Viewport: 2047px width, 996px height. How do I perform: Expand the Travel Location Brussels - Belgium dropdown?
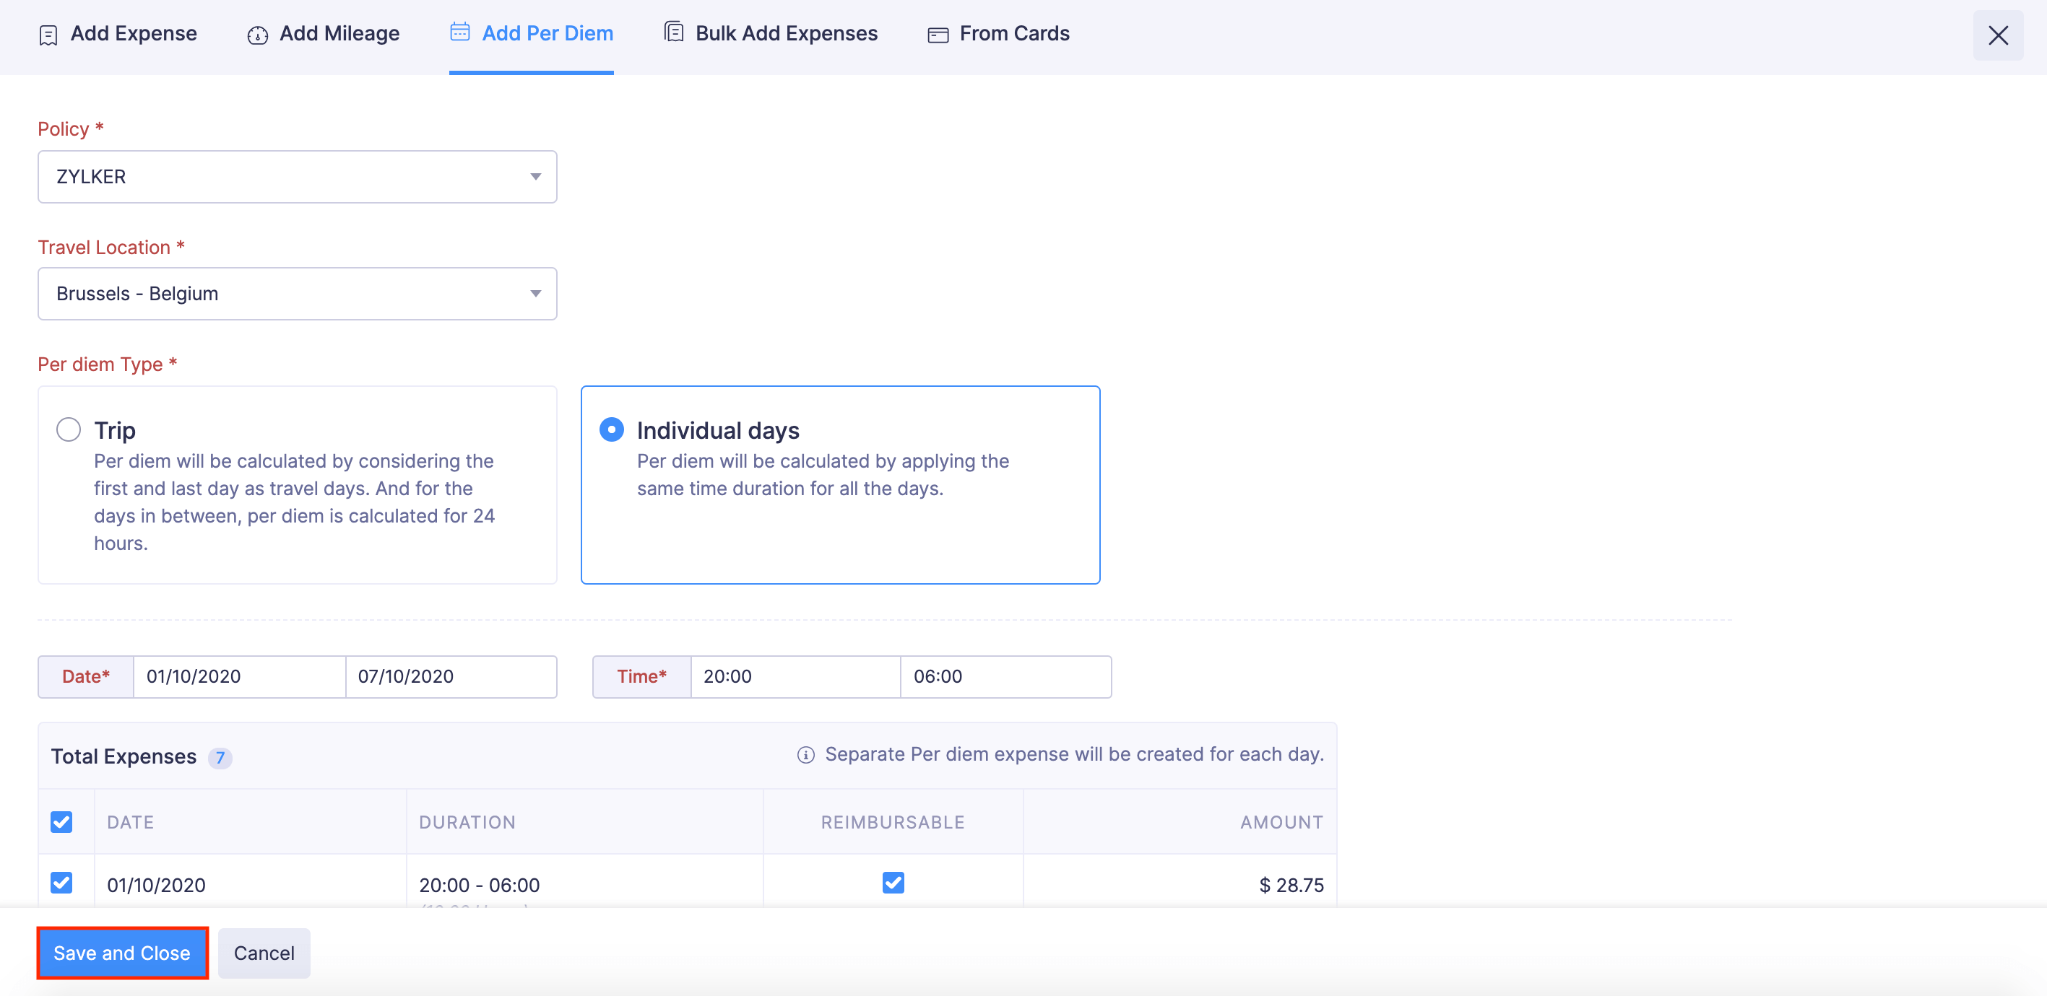297,294
